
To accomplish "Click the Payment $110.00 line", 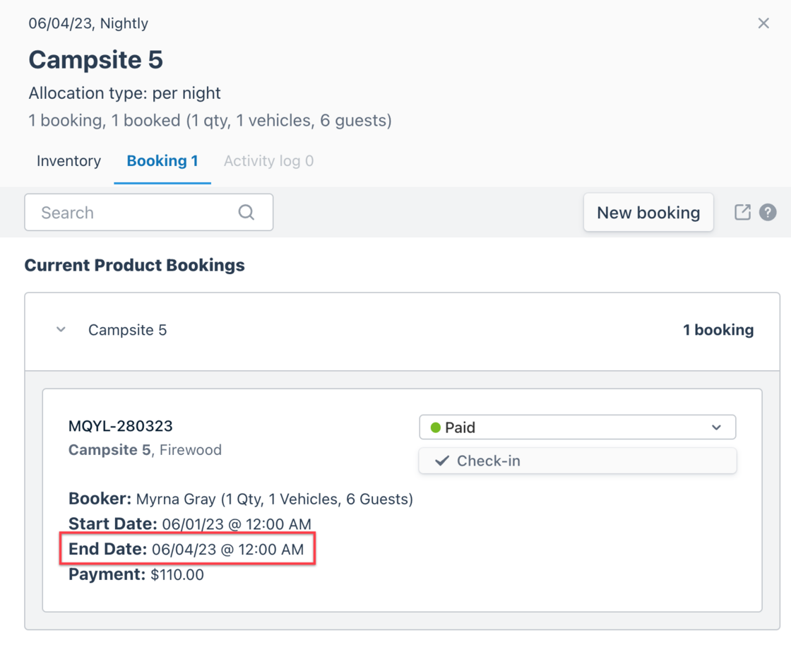I will 136,574.
